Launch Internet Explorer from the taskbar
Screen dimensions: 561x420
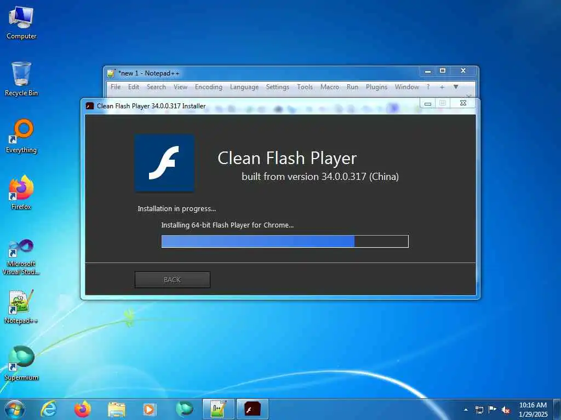point(49,409)
